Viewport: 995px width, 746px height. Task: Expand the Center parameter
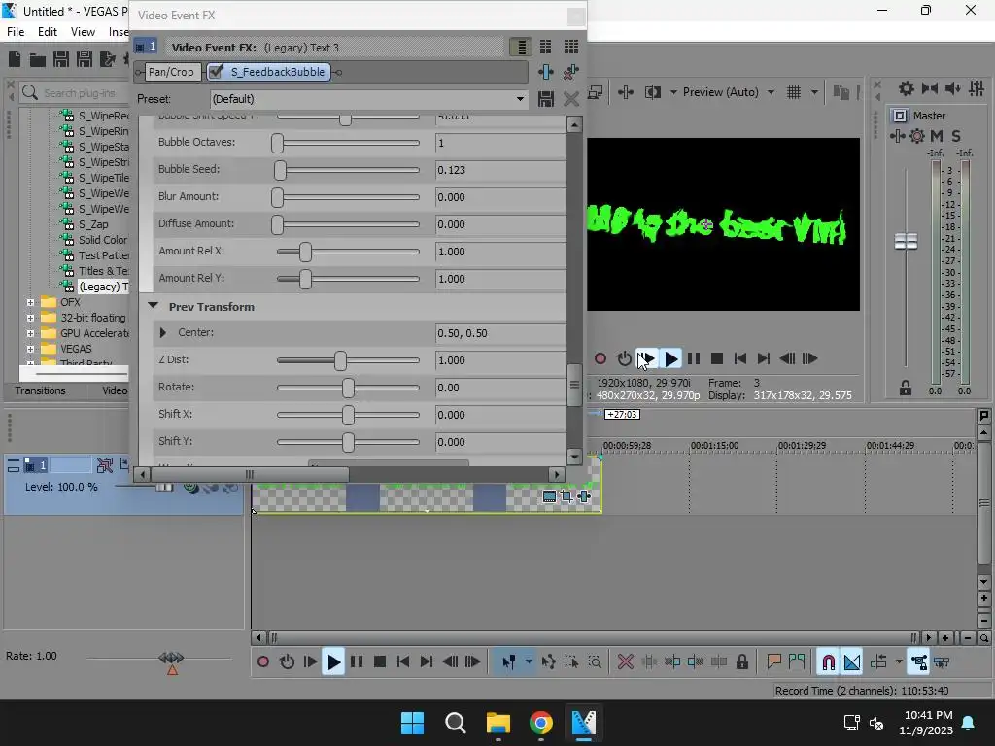click(163, 332)
